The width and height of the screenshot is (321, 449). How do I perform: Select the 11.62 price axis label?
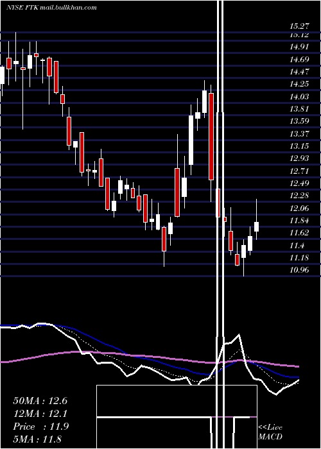pyautogui.click(x=299, y=232)
